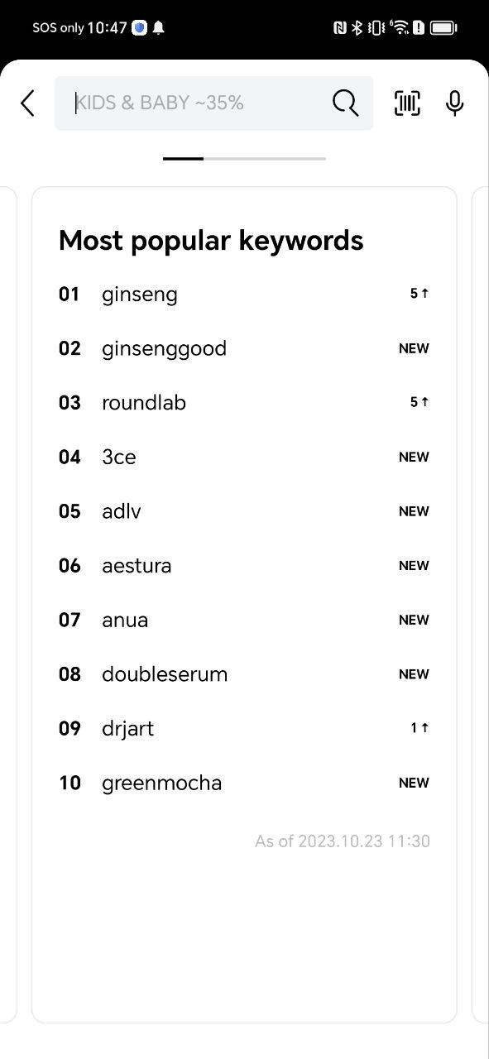Image resolution: width=489 pixels, height=1059 pixels.
Task: Open the aestura keyword
Action: (x=137, y=566)
